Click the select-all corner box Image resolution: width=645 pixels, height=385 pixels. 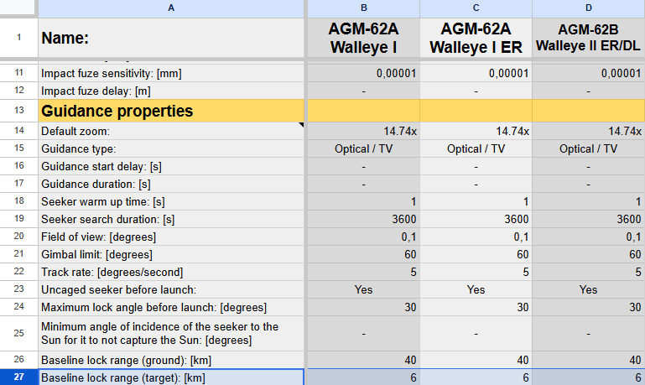pos(18,8)
